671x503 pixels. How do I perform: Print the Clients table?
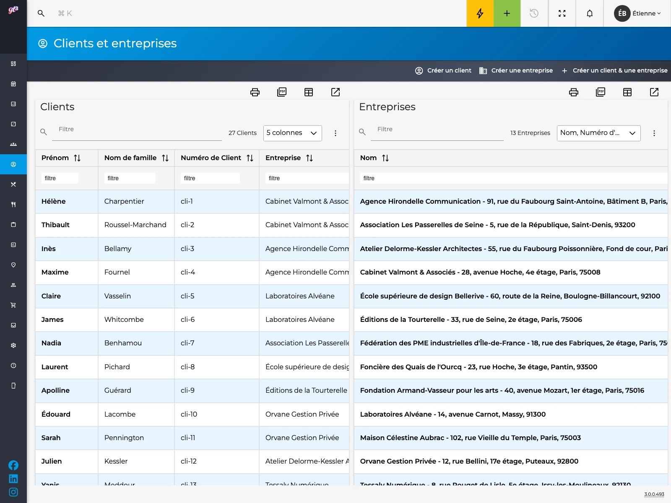click(x=255, y=92)
